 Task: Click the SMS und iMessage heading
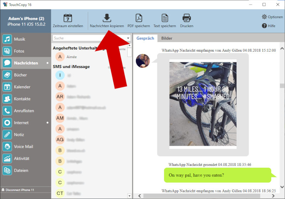click(x=71, y=67)
